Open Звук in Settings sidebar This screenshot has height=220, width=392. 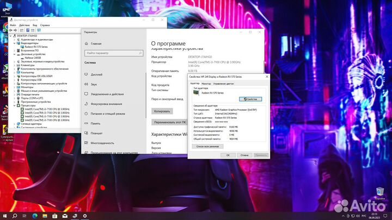pos(94,84)
